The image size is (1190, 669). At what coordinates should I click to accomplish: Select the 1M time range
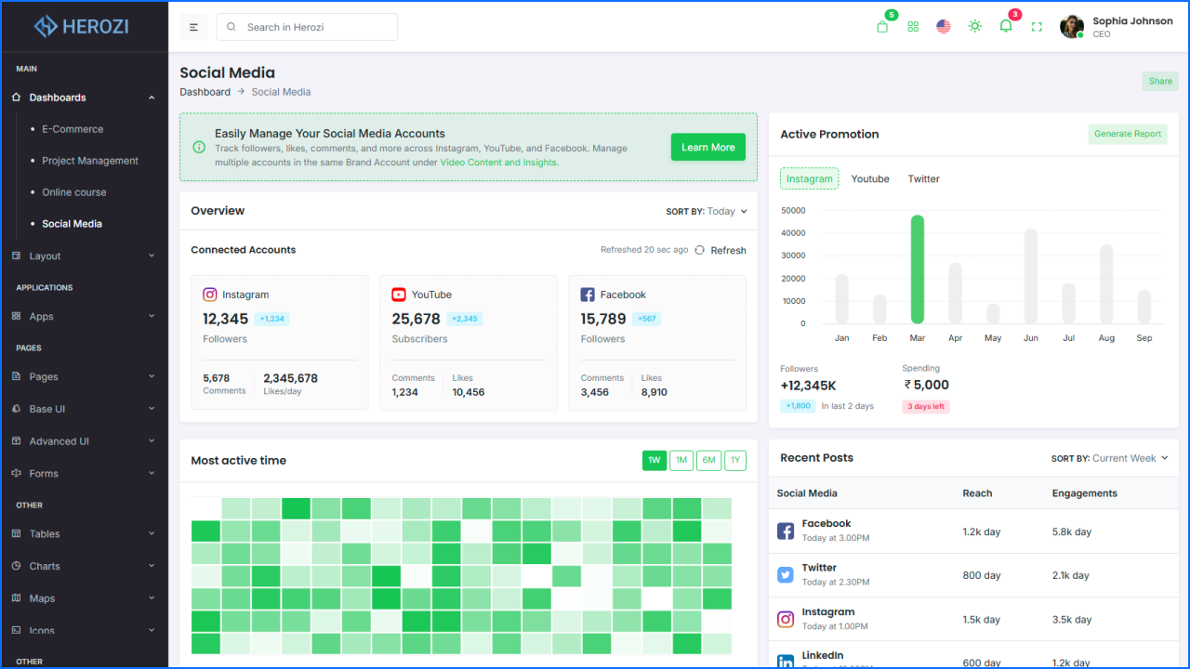[681, 460]
